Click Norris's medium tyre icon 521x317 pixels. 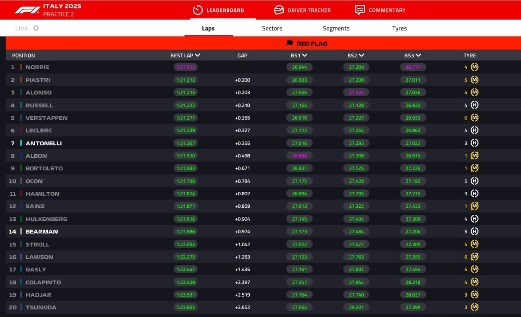(x=475, y=67)
